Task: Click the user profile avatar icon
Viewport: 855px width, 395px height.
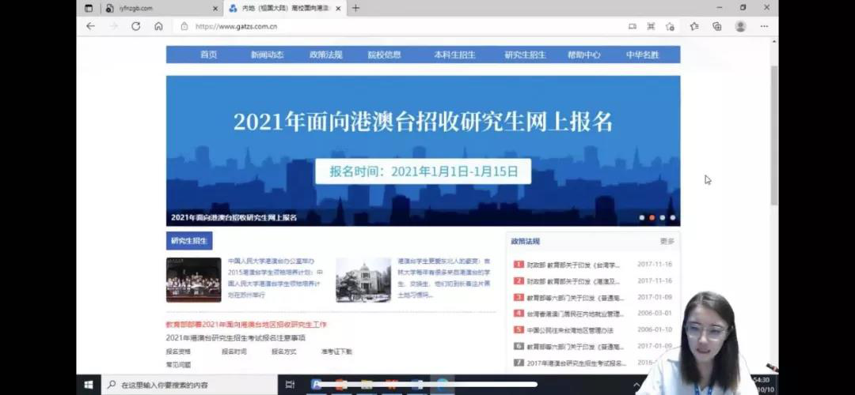Action: pyautogui.click(x=740, y=26)
